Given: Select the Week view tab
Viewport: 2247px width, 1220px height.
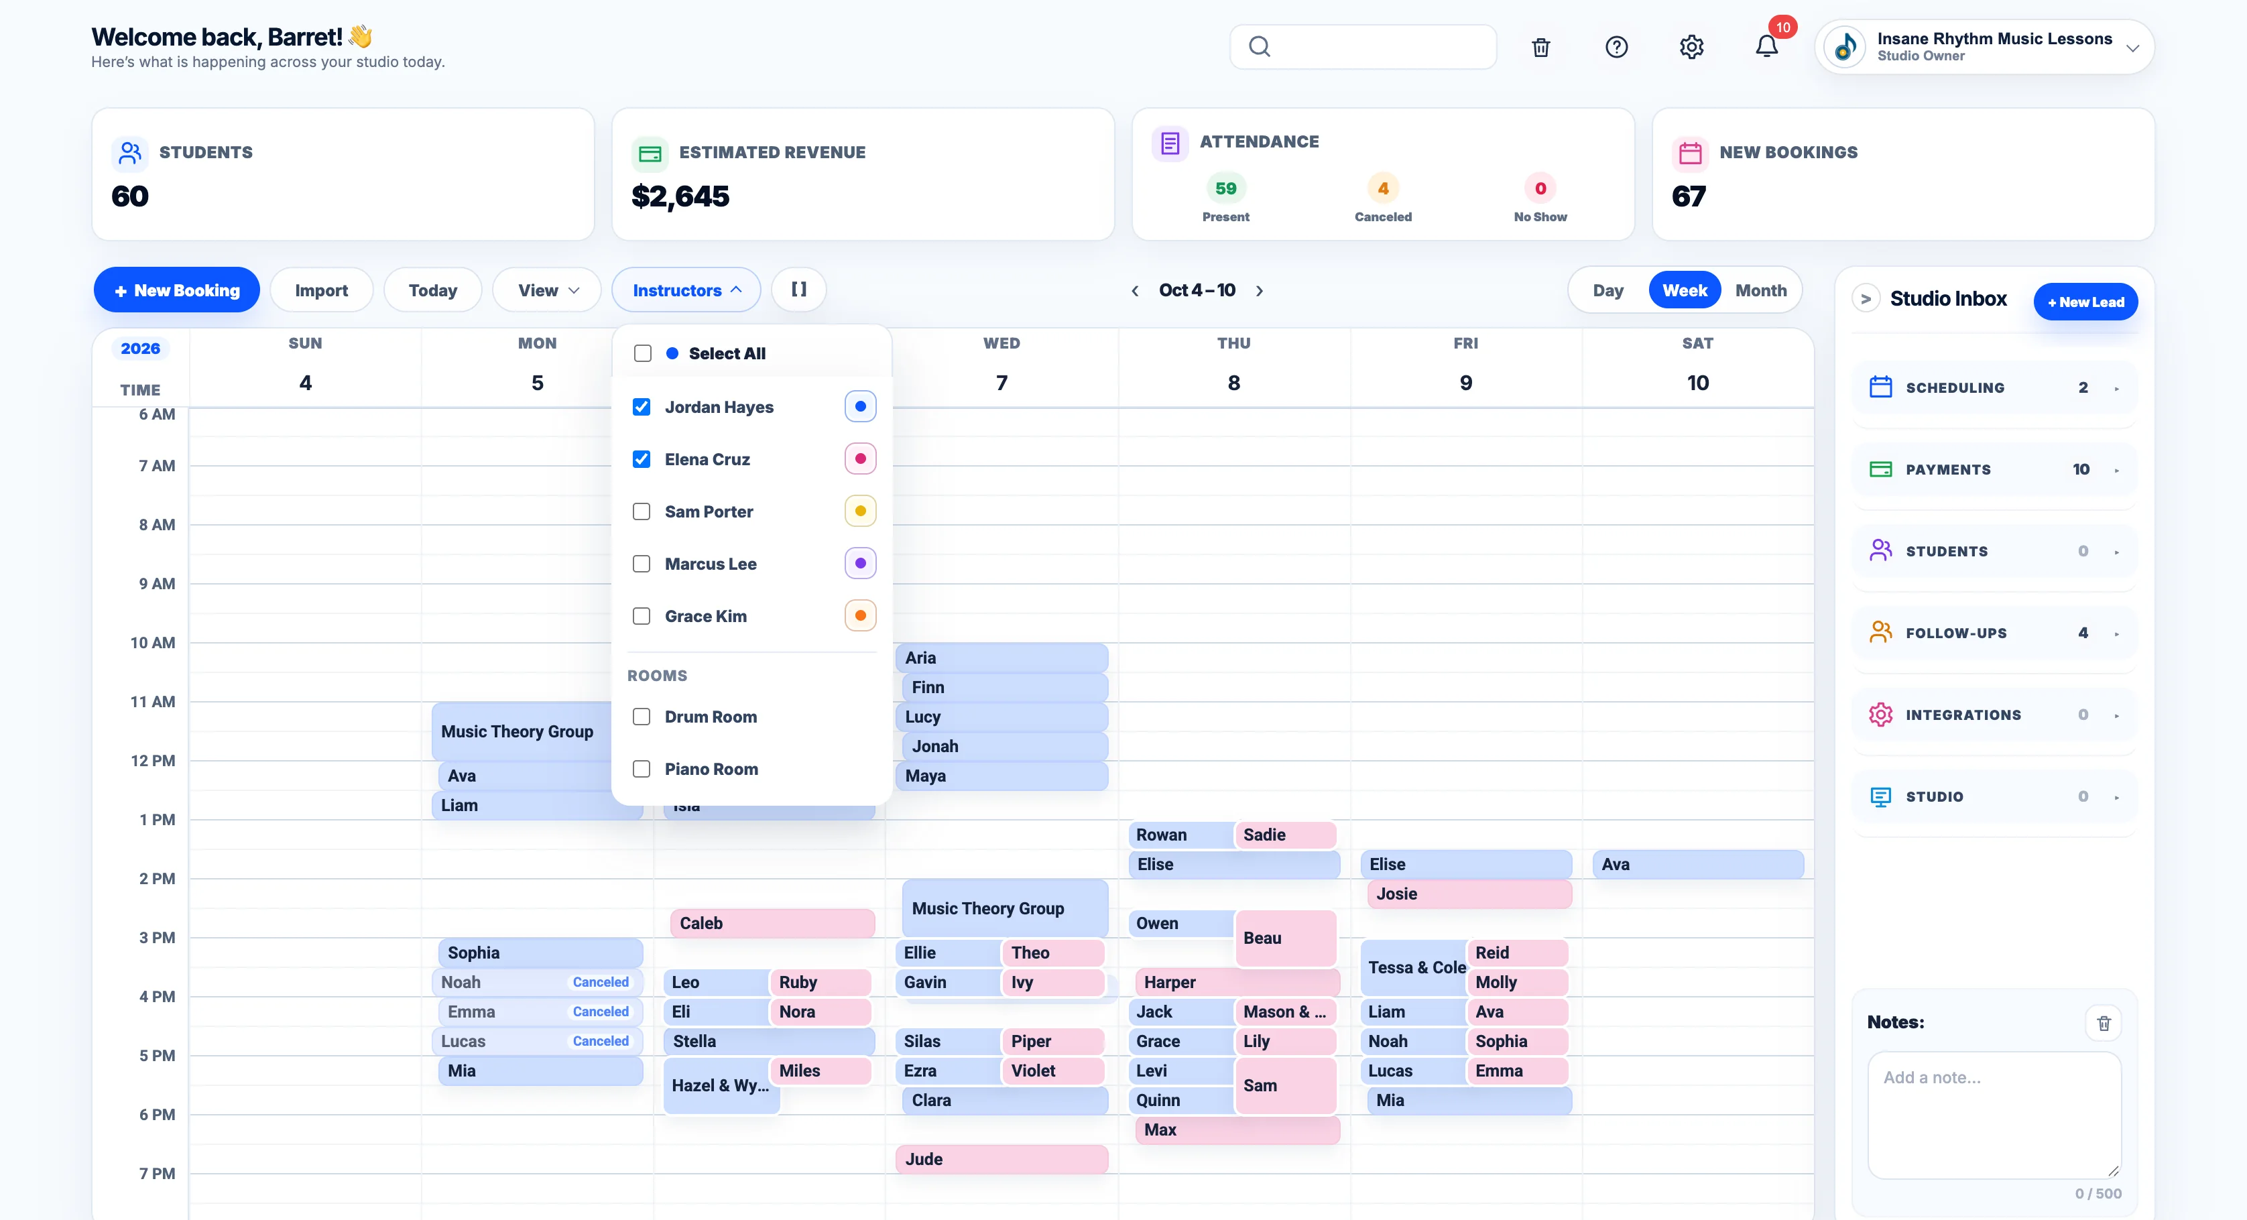Looking at the screenshot, I should [x=1685, y=290].
